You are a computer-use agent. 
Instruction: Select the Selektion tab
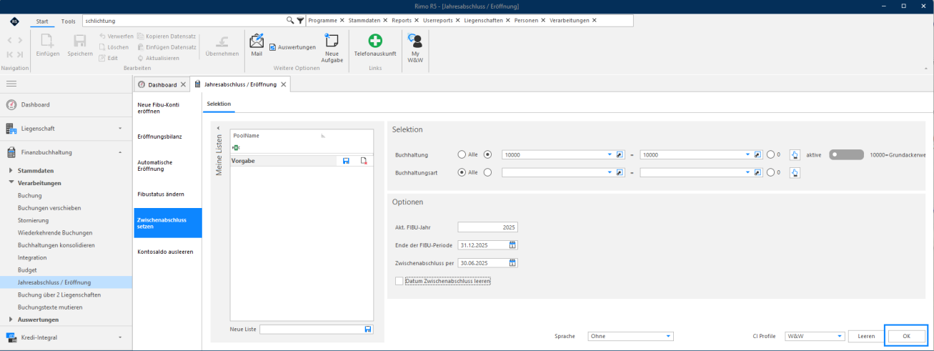[219, 104]
